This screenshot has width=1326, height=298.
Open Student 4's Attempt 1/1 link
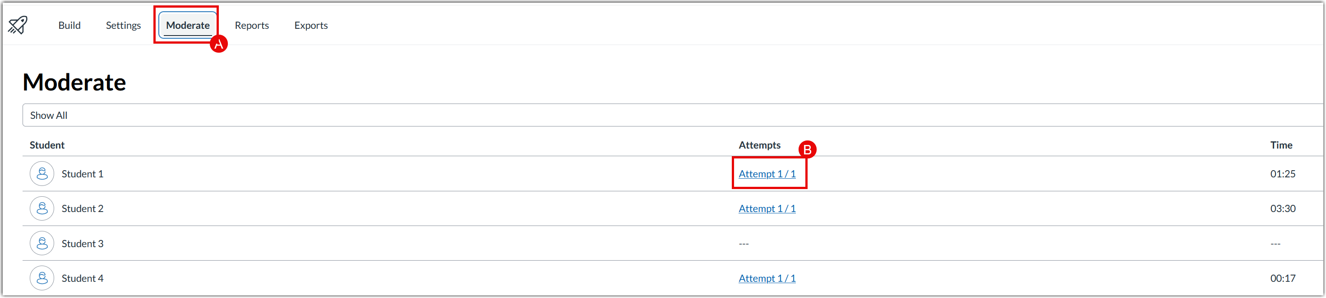pyautogui.click(x=767, y=278)
